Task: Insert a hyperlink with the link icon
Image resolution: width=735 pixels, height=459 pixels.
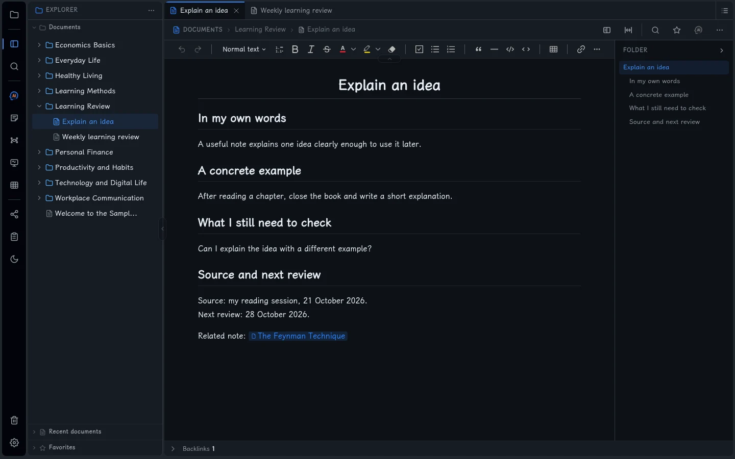Action: (581, 49)
